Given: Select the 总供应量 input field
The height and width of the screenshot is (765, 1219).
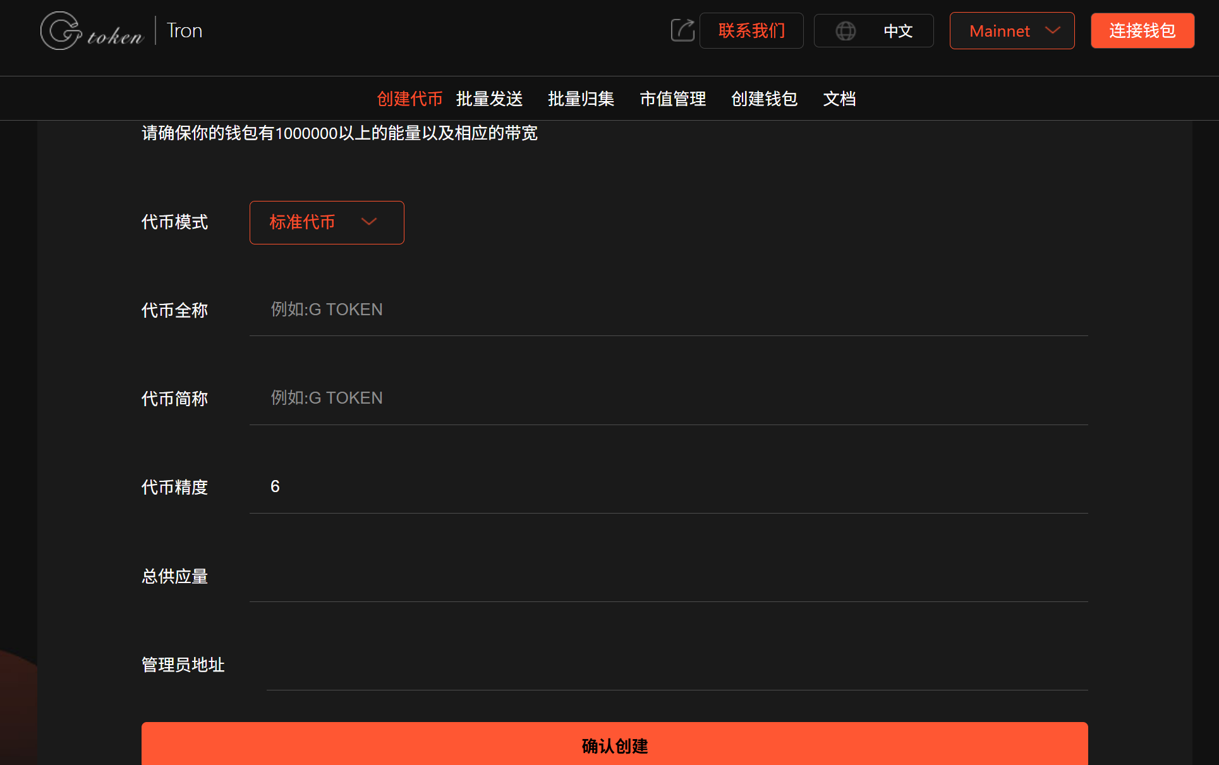Looking at the screenshot, I should (668, 575).
